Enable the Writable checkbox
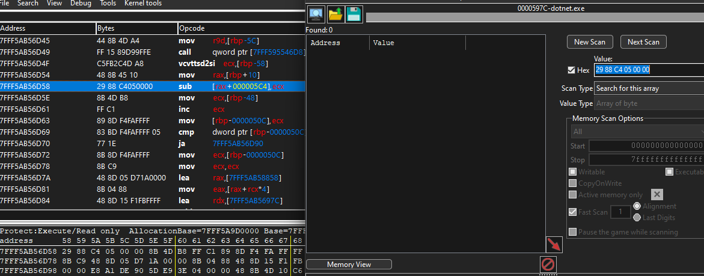704x276 pixels. click(x=573, y=172)
